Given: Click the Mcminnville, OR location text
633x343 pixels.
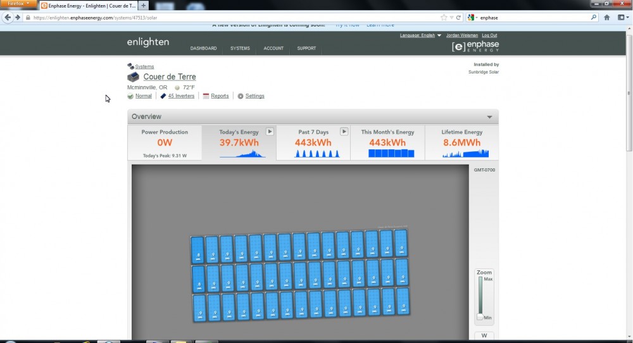Looking at the screenshot, I should point(147,87).
